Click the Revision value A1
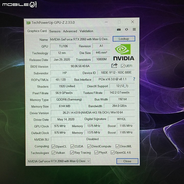184x184 pixels. coord(101,46)
